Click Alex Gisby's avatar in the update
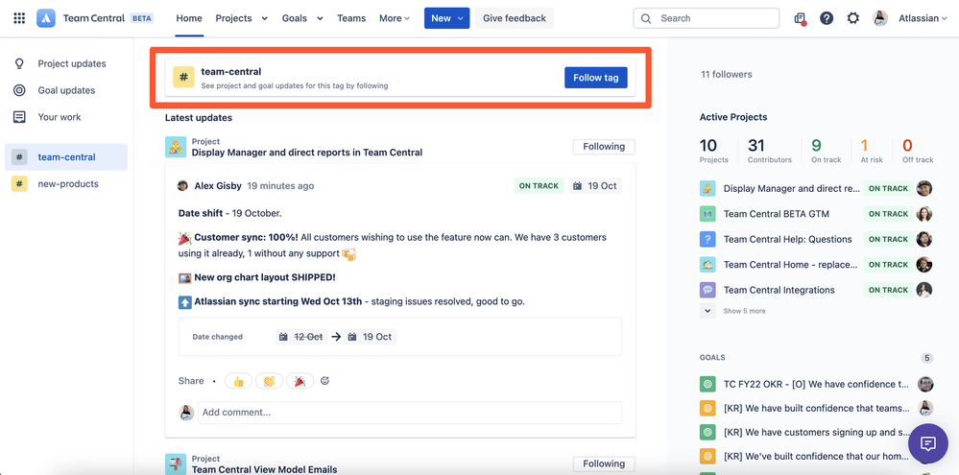Image resolution: width=959 pixels, height=475 pixels. [182, 186]
